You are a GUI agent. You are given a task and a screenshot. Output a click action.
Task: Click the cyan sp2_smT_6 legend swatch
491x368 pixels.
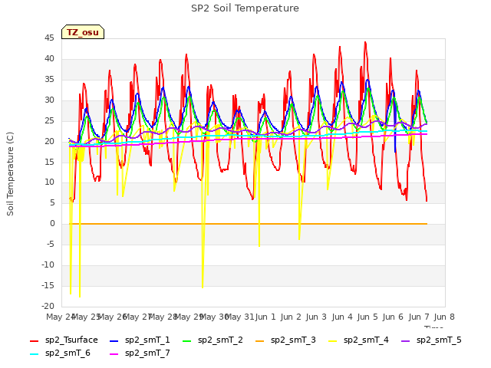(x=34, y=354)
